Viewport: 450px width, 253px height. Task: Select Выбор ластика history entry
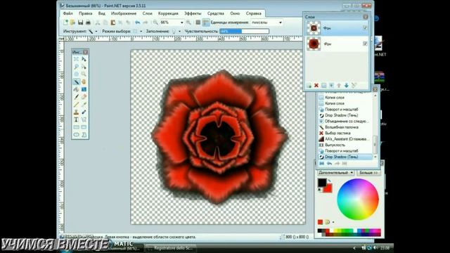(x=345, y=133)
